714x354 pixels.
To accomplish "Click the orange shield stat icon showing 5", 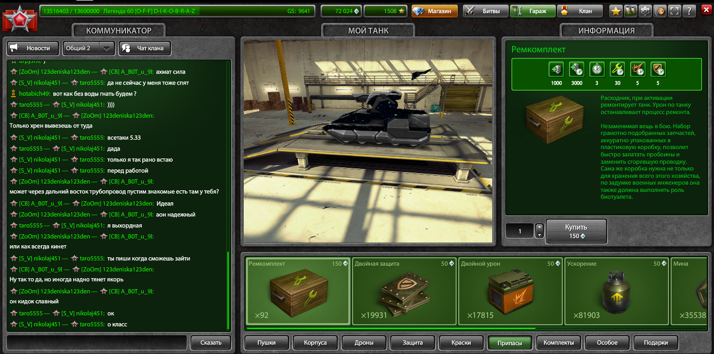I will 658,69.
